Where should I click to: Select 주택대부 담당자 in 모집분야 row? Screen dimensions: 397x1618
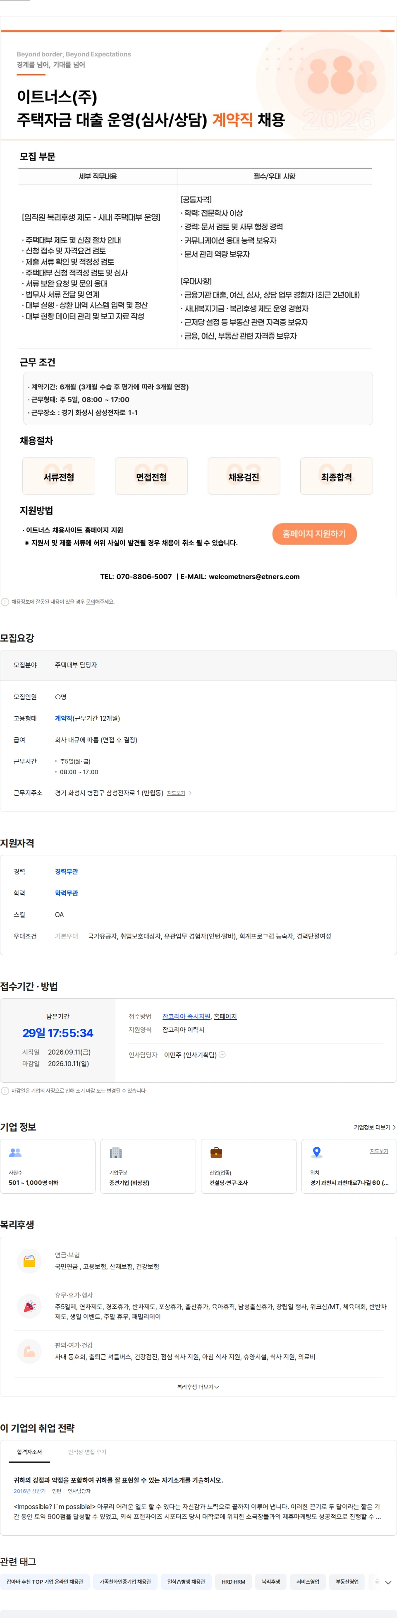point(76,665)
